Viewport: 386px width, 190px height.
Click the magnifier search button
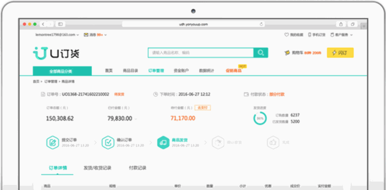[x=261, y=53]
